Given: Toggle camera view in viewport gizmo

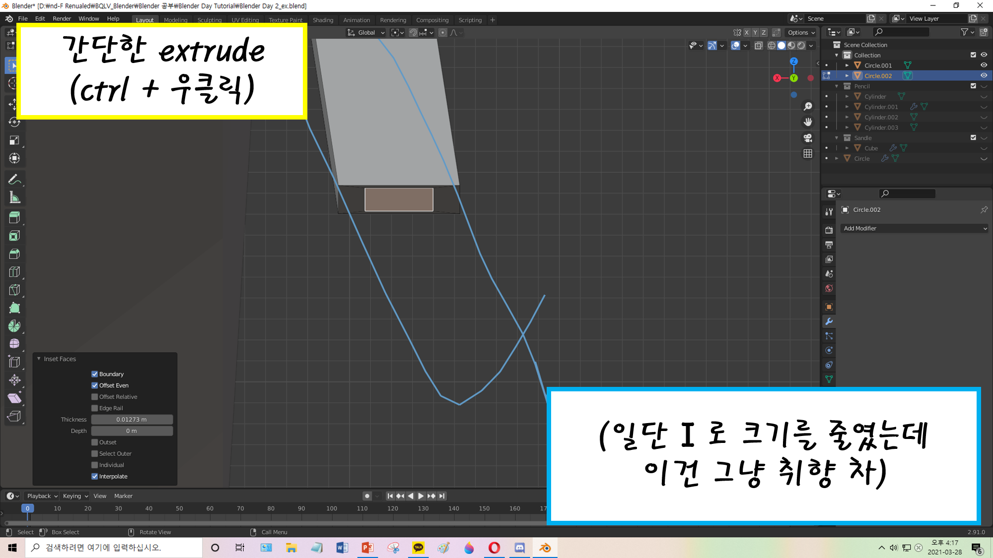Looking at the screenshot, I should coord(808,138).
